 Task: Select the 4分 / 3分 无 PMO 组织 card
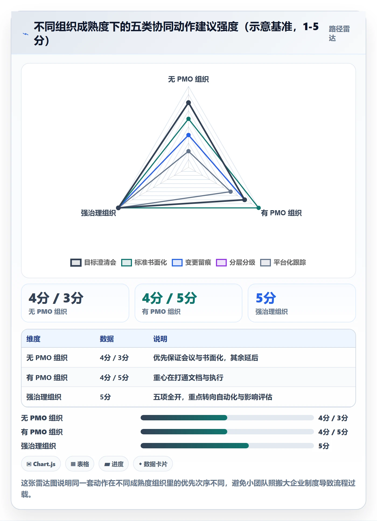(x=75, y=303)
